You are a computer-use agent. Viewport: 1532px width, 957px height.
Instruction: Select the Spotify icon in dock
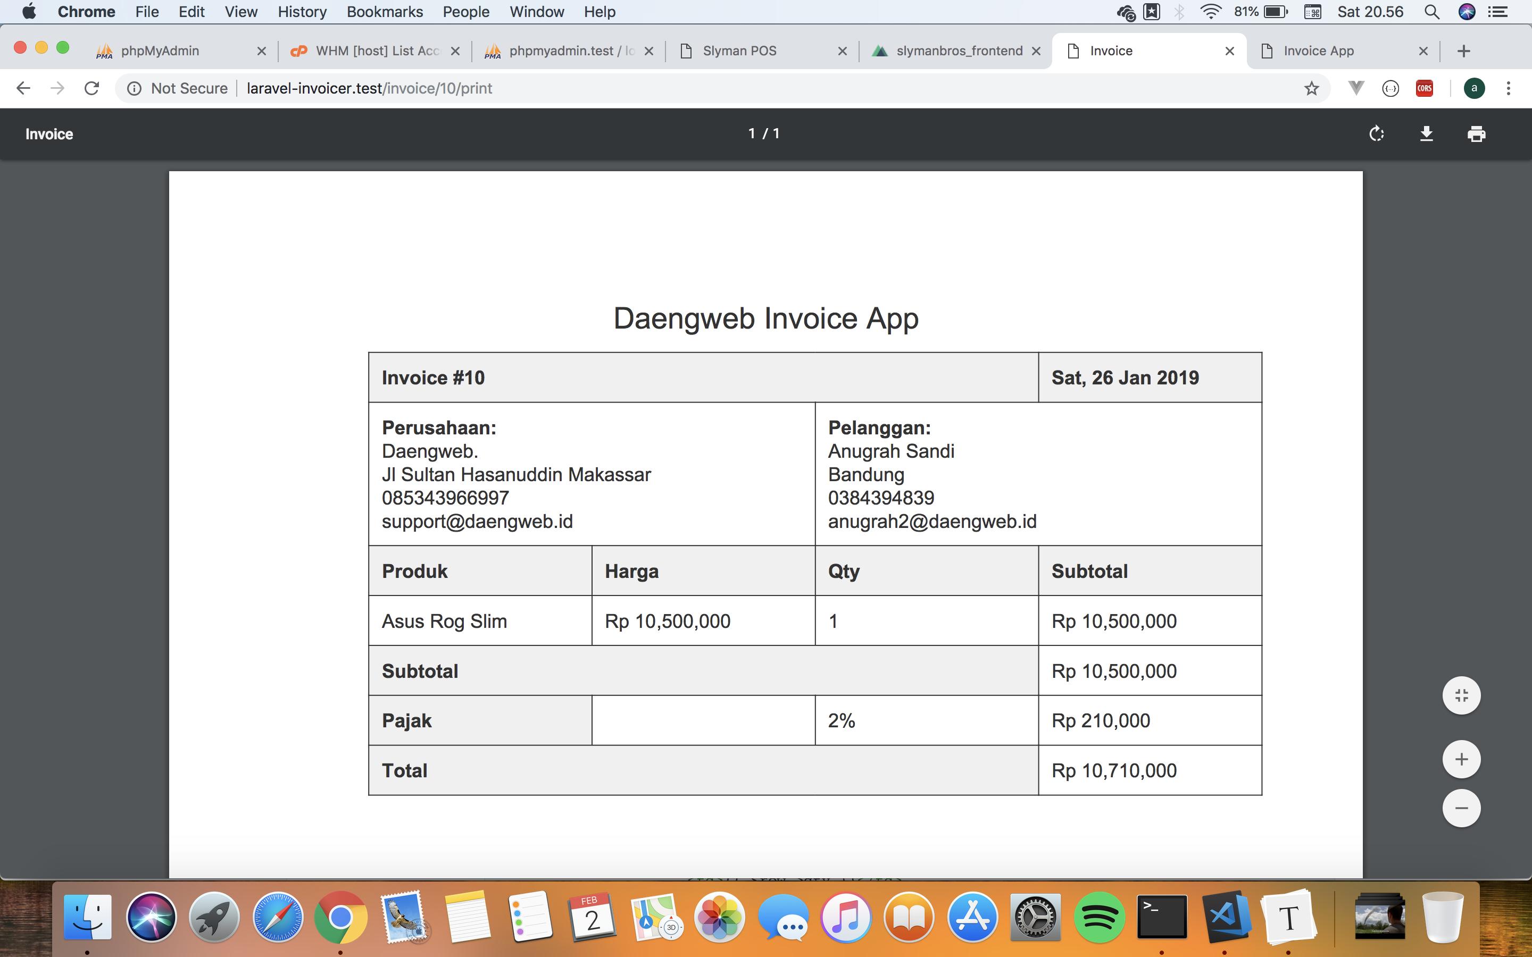tap(1100, 917)
